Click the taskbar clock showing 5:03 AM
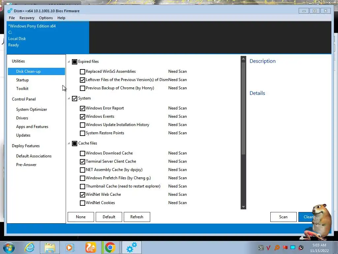This screenshot has height=254, width=338. [320, 248]
